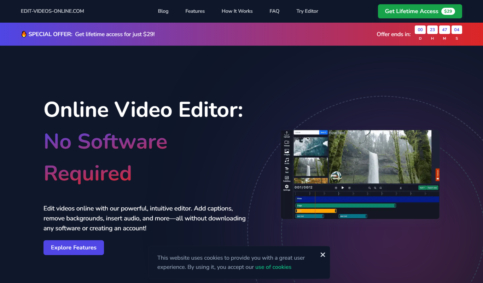Select the green Image timeline clip

click(x=345, y=206)
